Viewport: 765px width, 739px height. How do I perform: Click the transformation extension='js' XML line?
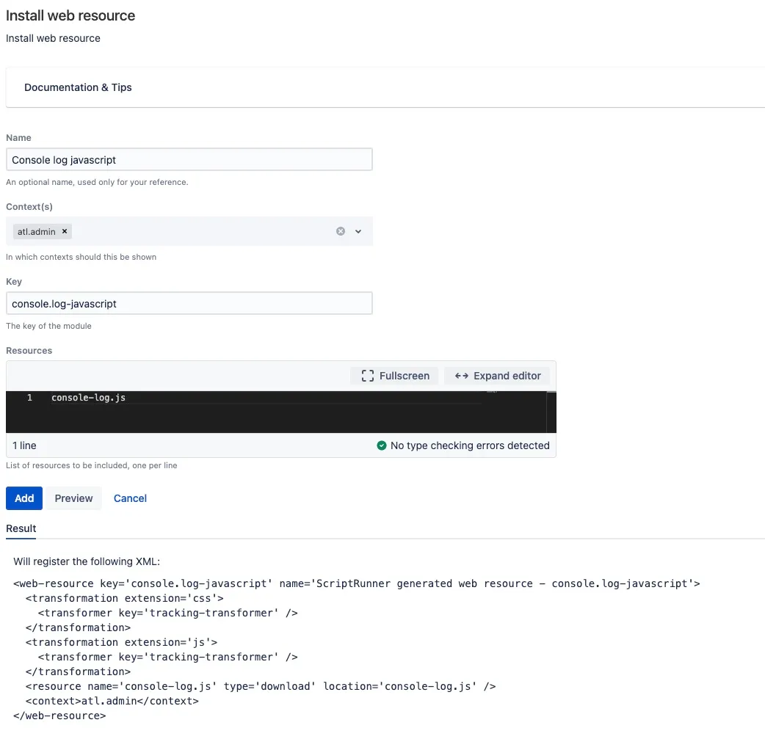(x=121, y=642)
